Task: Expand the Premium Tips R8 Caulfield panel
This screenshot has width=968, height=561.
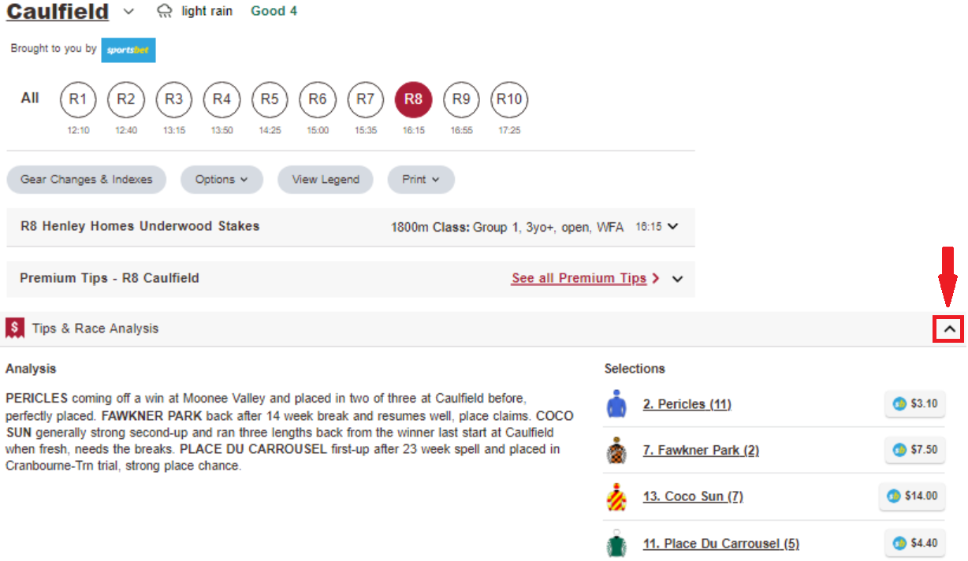Action: [677, 278]
